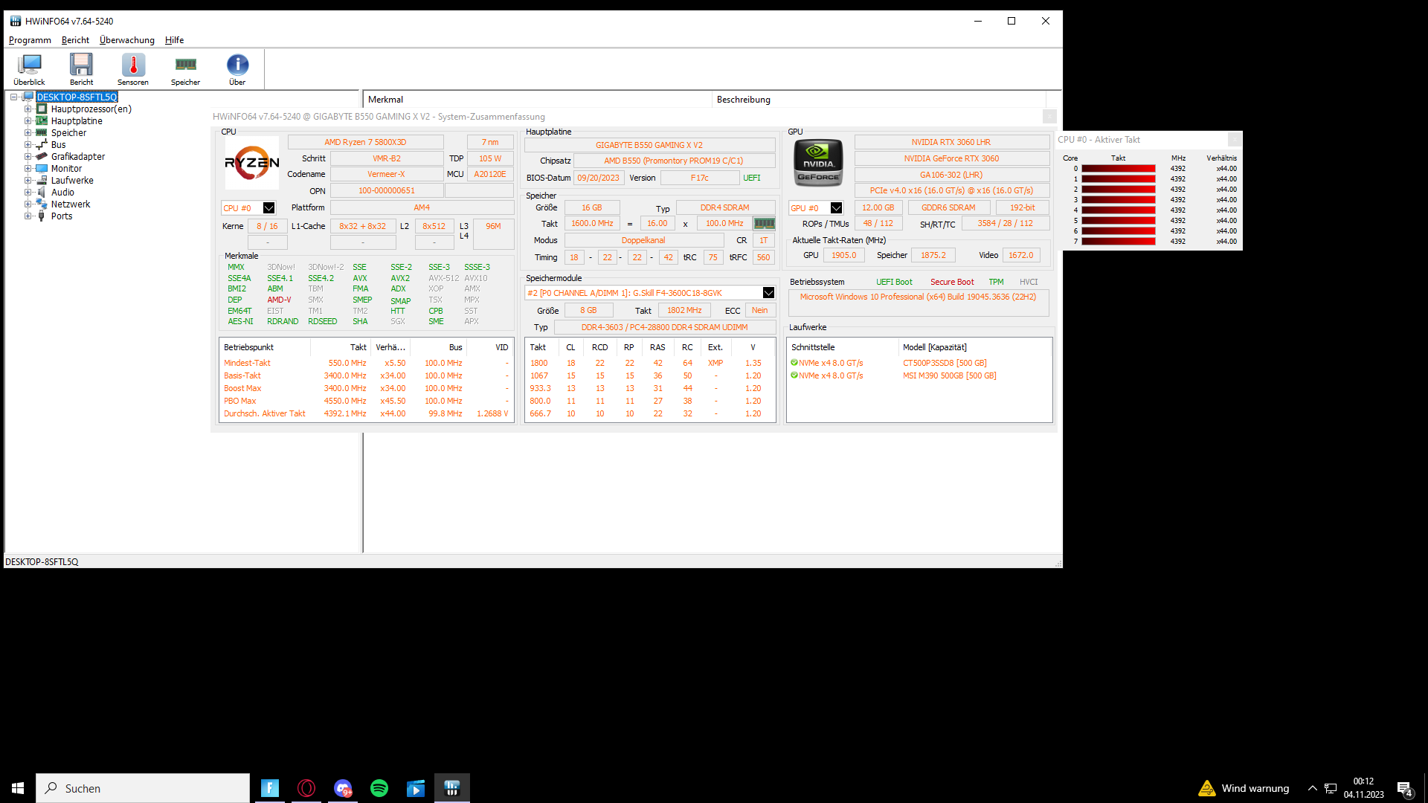Expand the Hauptprozessor(en) tree node
The image size is (1428, 803).
pos(28,109)
